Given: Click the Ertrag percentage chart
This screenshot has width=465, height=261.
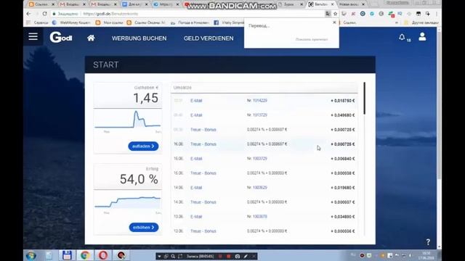Looking at the screenshot, I should (x=128, y=202).
